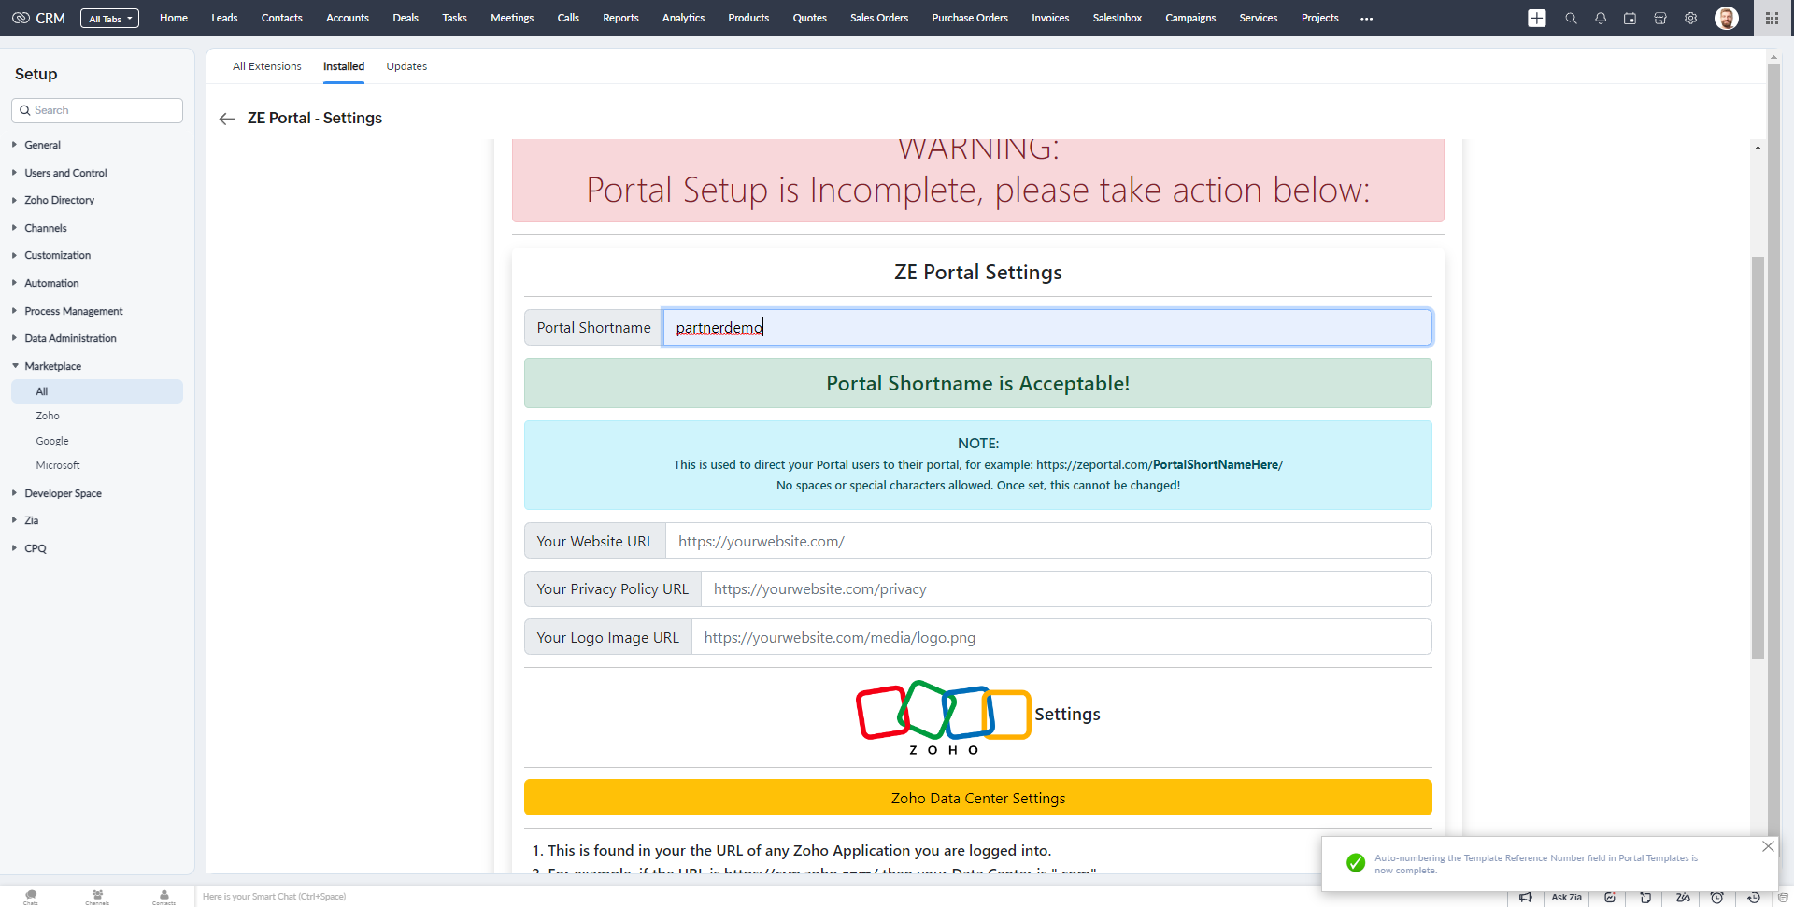Click Your Website URL input field
The height and width of the screenshot is (907, 1794).
click(x=1048, y=541)
